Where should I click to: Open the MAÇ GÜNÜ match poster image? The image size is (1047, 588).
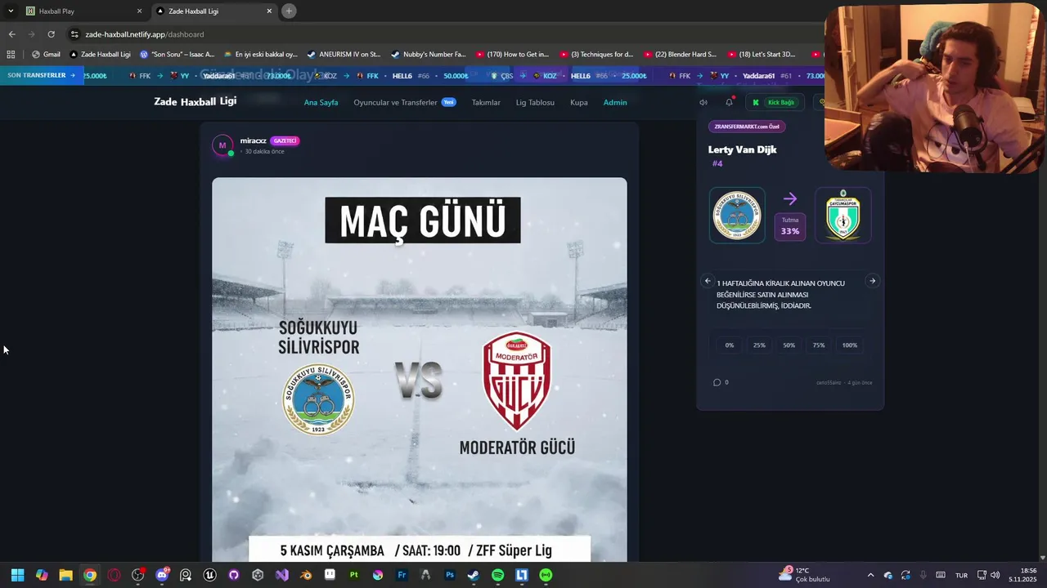420,369
